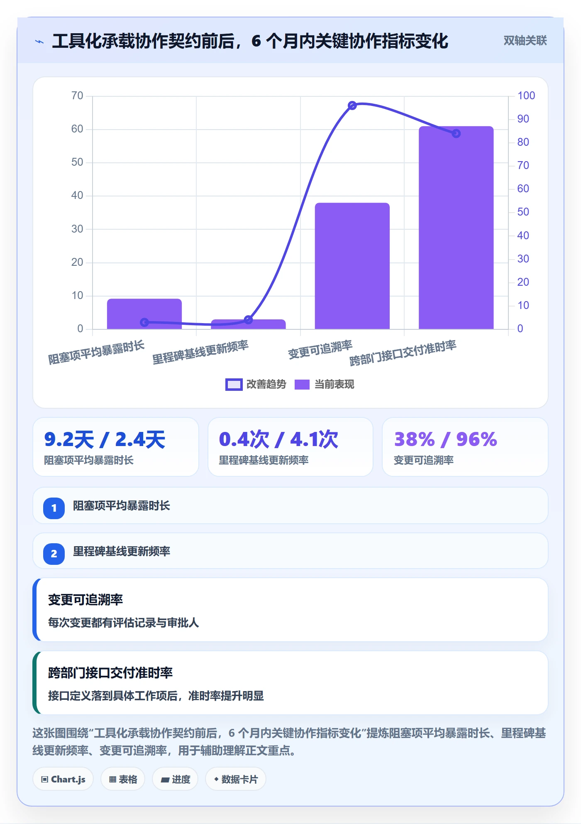Click the line point on 阻塞项平均暴露时长

tap(144, 322)
